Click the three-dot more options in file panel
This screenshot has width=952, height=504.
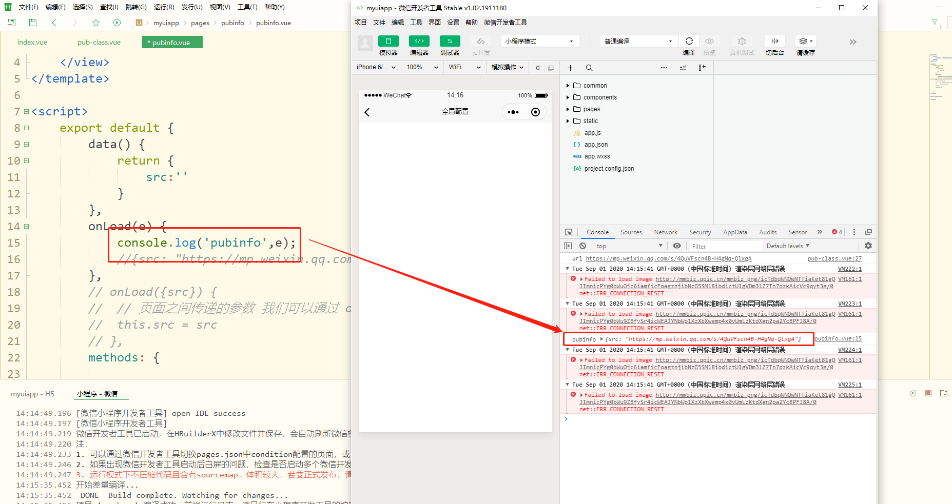pos(664,68)
